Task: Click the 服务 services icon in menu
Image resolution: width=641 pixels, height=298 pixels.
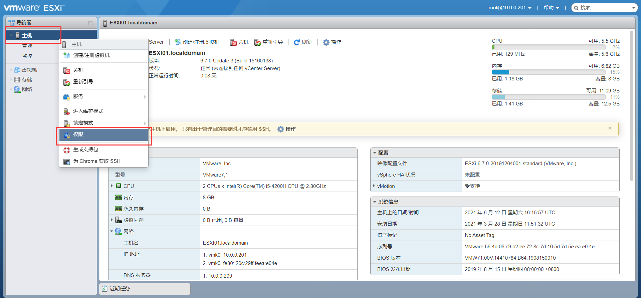Action: pos(67,97)
